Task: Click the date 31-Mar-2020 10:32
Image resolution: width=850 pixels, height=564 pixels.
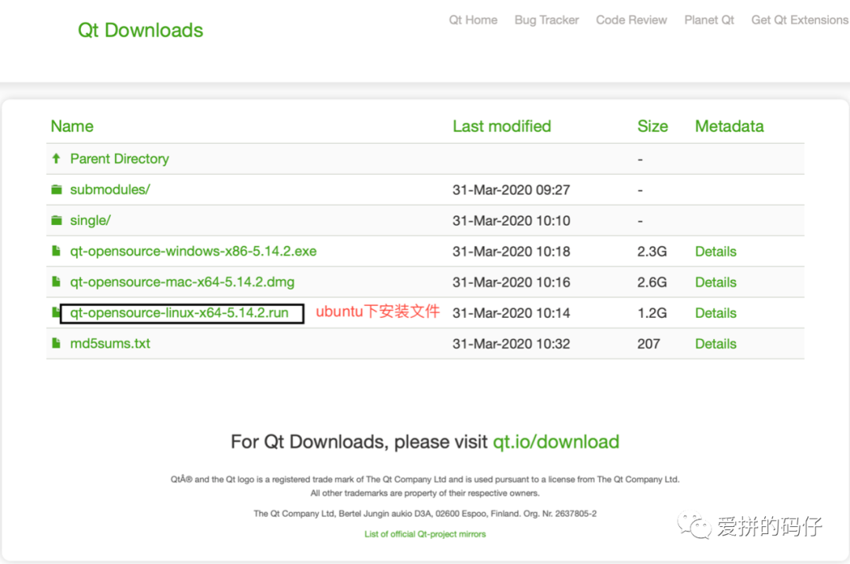Action: pos(512,344)
